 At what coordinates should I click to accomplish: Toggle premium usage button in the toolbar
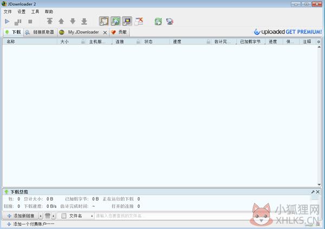[127, 21]
